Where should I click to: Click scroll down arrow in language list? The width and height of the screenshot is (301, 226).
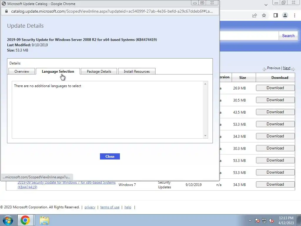[205, 136]
